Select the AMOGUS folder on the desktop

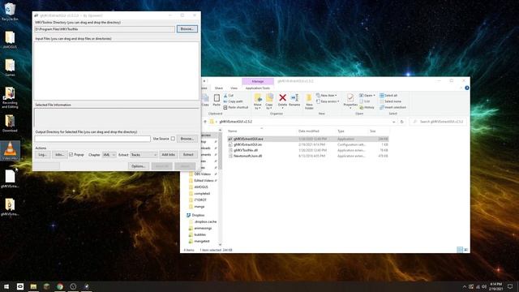click(x=10, y=40)
